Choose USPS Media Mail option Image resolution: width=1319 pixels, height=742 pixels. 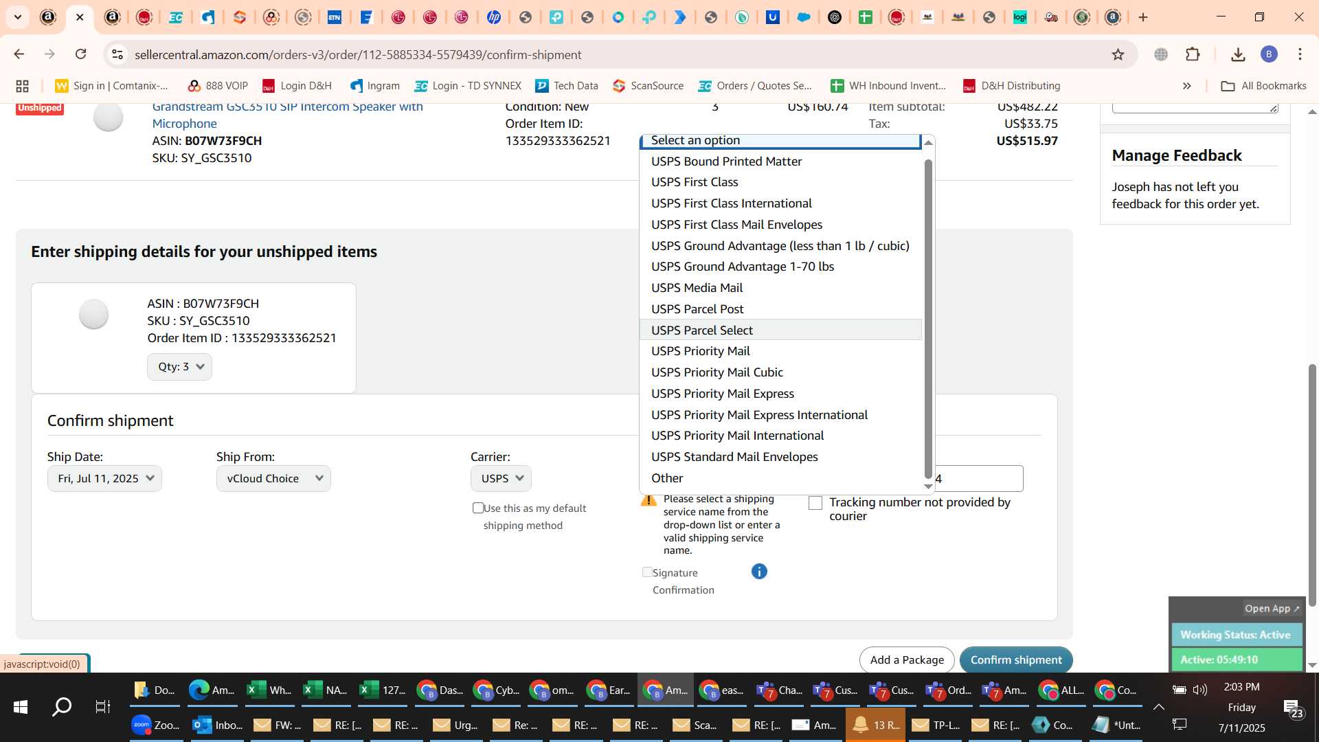pos(780,288)
